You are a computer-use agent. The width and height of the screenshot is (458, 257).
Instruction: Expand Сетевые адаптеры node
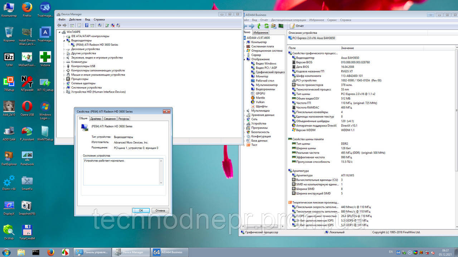64,83
